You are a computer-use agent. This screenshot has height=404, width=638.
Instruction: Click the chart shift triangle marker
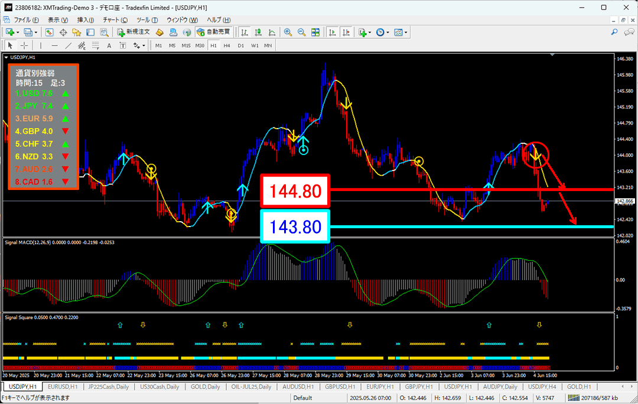[x=552, y=54]
